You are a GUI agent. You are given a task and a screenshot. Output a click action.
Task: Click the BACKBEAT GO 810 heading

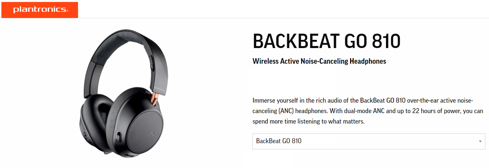click(x=327, y=42)
